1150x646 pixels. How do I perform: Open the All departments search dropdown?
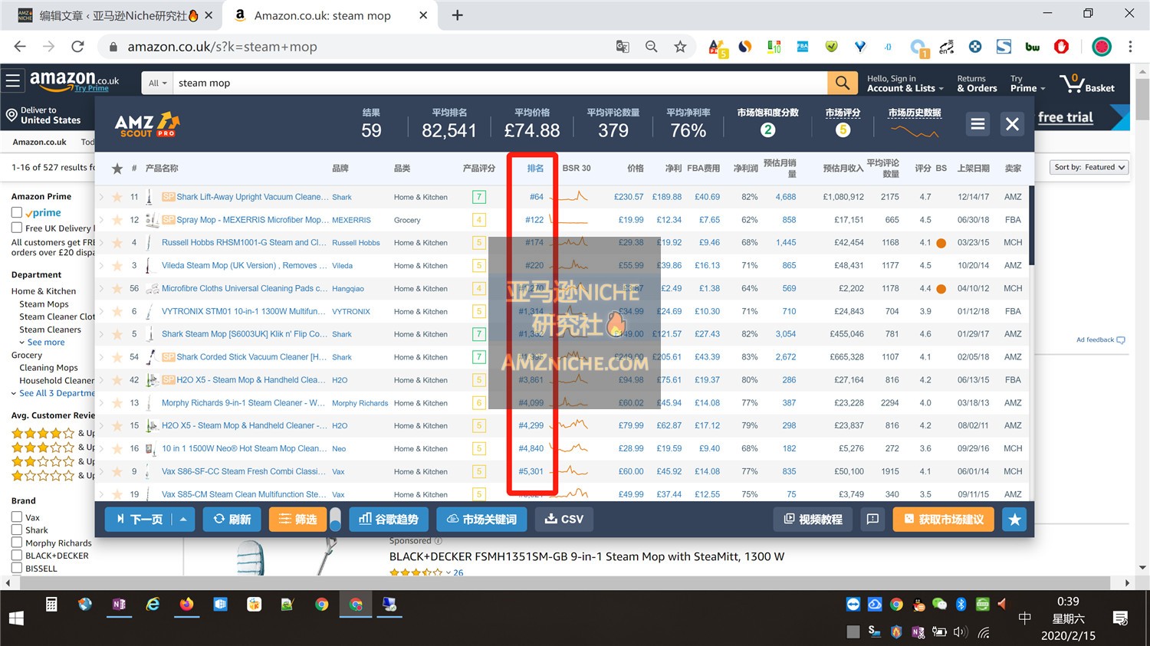(157, 83)
